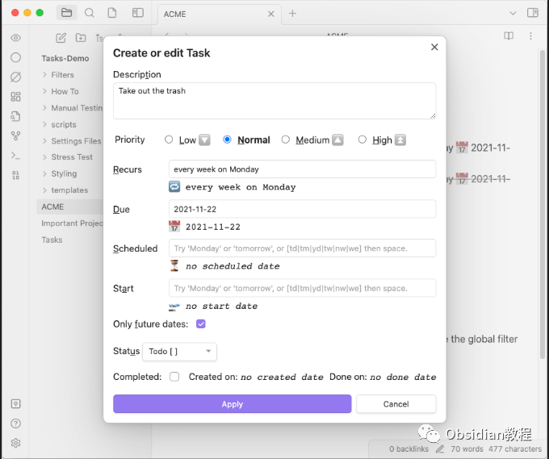The image size is (549, 459).
Task: Click the Scheduled date input field
Action: point(302,248)
